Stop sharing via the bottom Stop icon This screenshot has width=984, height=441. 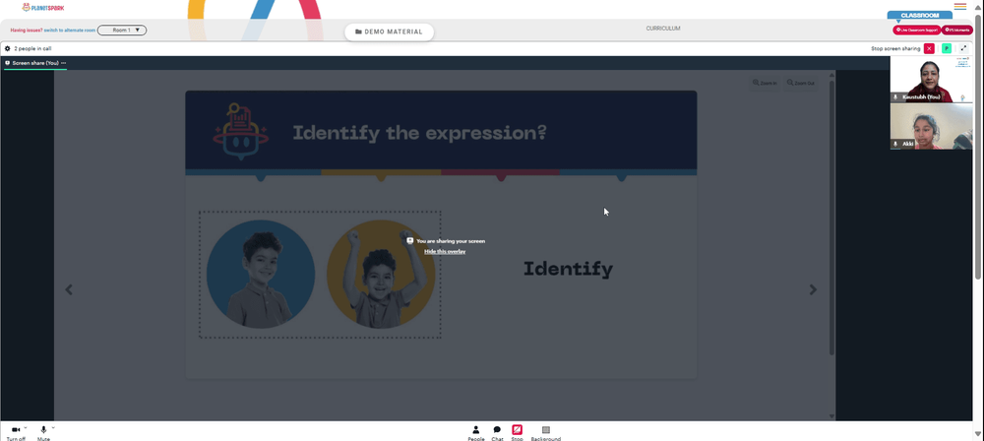pyautogui.click(x=518, y=430)
